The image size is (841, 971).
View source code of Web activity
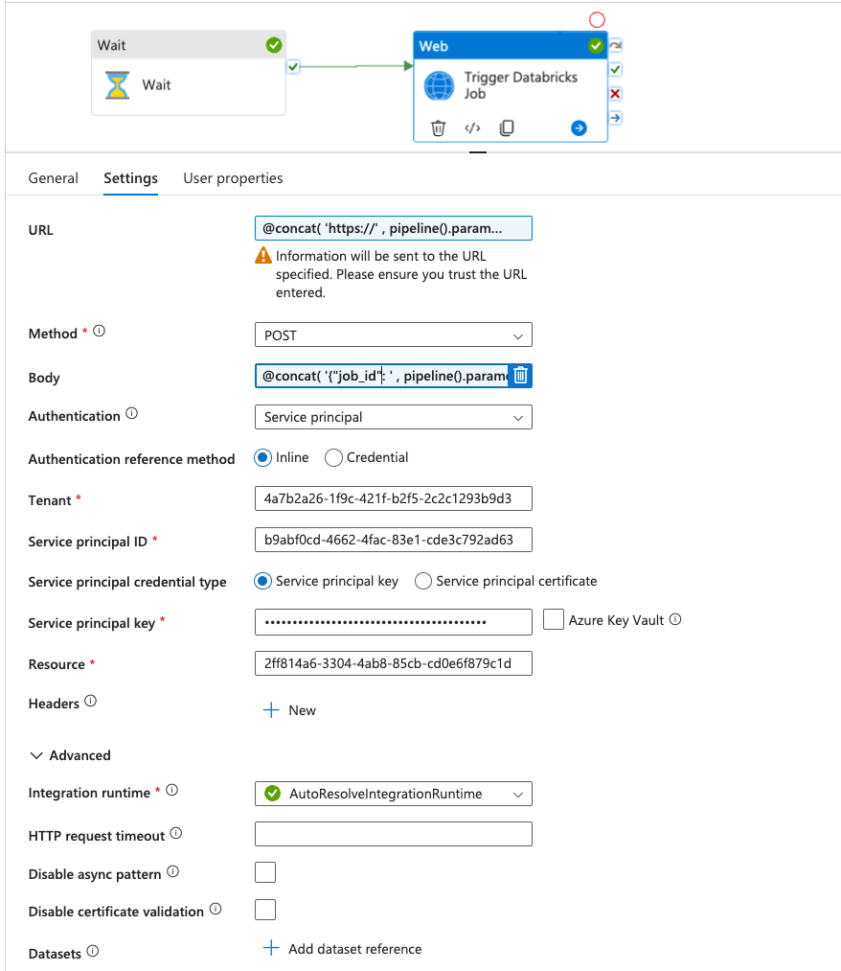pos(472,127)
